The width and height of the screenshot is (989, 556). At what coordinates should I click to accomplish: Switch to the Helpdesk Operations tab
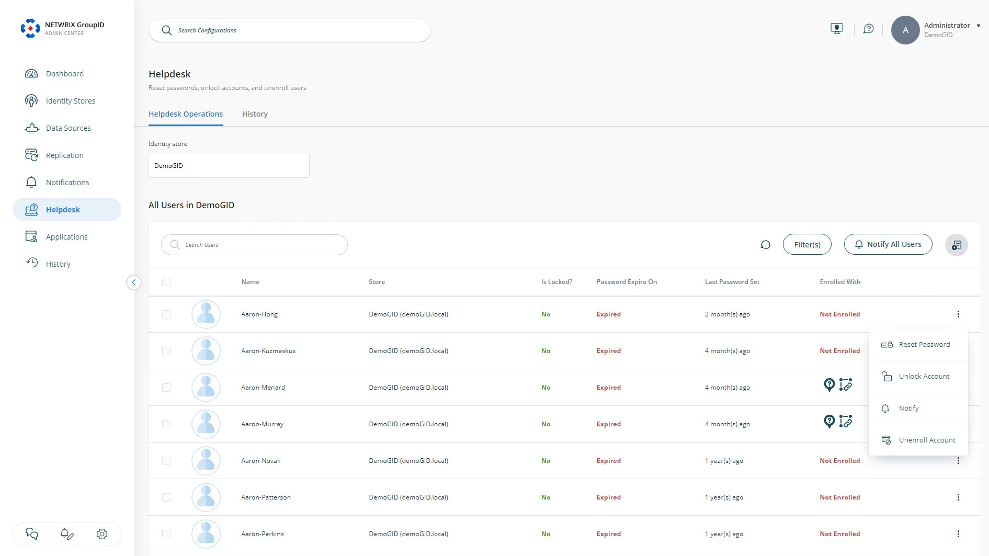tap(186, 114)
